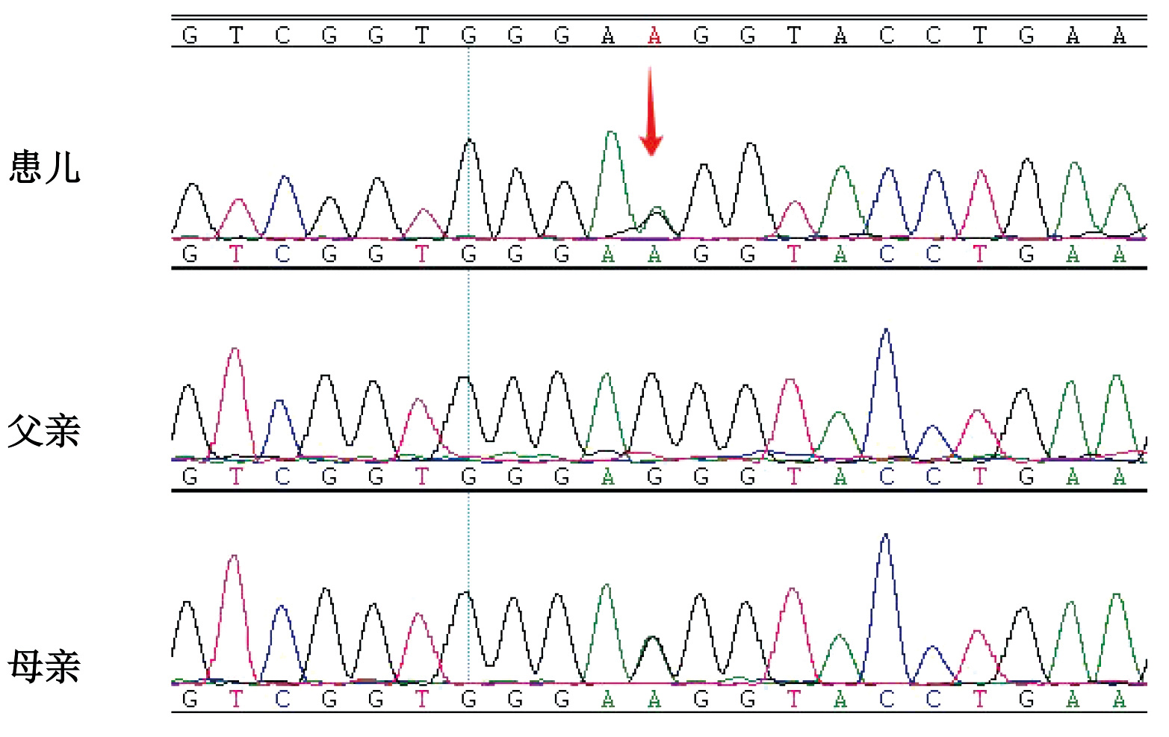Click the red arrow marking the mutation site

tap(651, 112)
